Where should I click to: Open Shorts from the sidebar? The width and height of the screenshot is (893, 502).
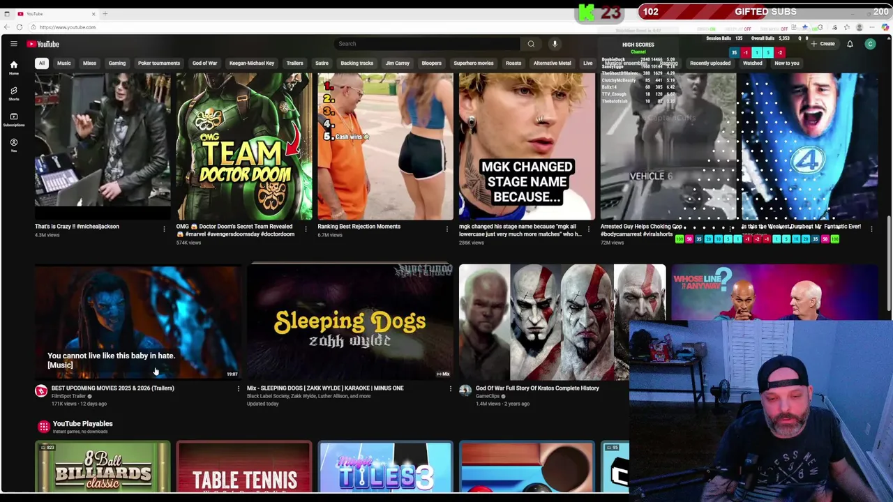(13, 93)
